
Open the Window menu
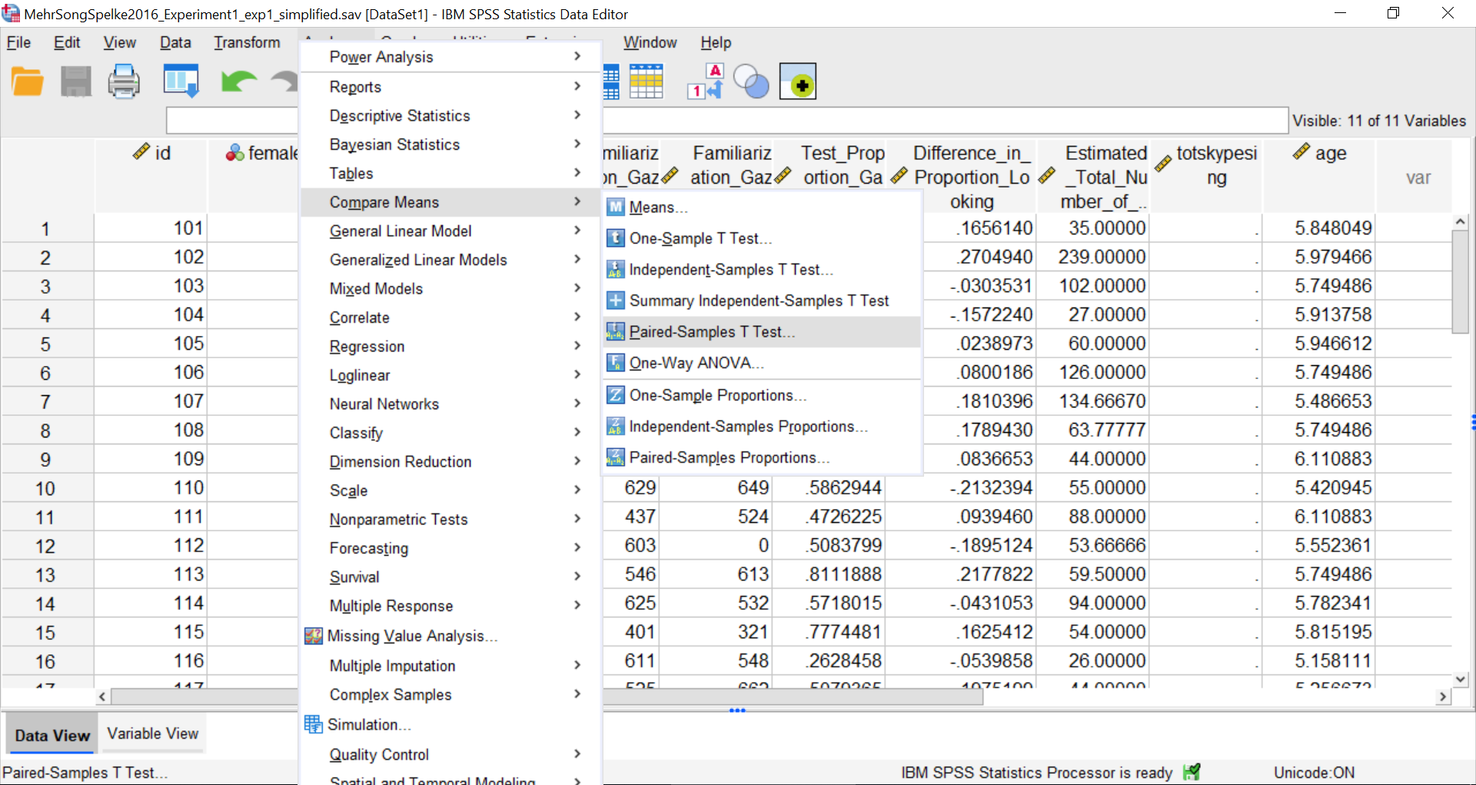(x=650, y=42)
